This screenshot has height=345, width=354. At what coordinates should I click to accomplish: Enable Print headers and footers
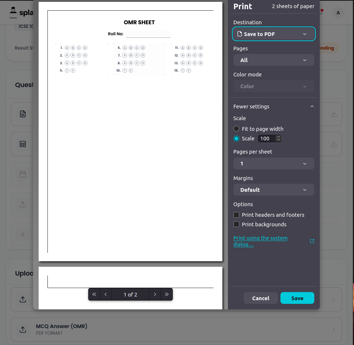[x=236, y=215]
